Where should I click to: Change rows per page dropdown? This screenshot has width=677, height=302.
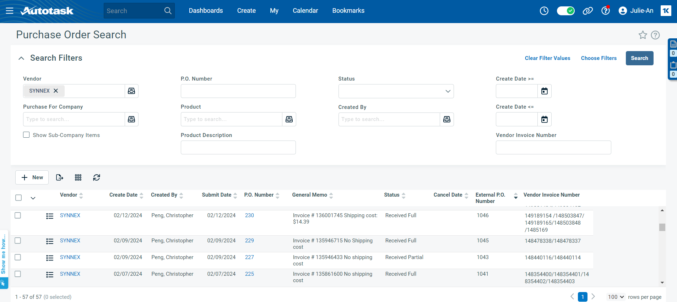(616, 297)
